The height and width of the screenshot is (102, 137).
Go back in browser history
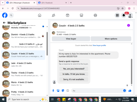[x=3, y=8]
